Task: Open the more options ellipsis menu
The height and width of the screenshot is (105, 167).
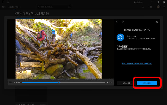Action: click(x=164, y=7)
